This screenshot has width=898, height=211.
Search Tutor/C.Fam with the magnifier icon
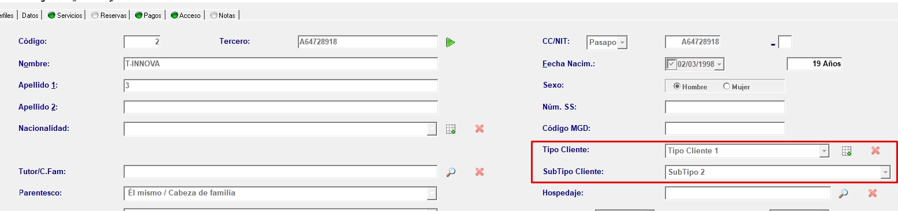coord(451,172)
